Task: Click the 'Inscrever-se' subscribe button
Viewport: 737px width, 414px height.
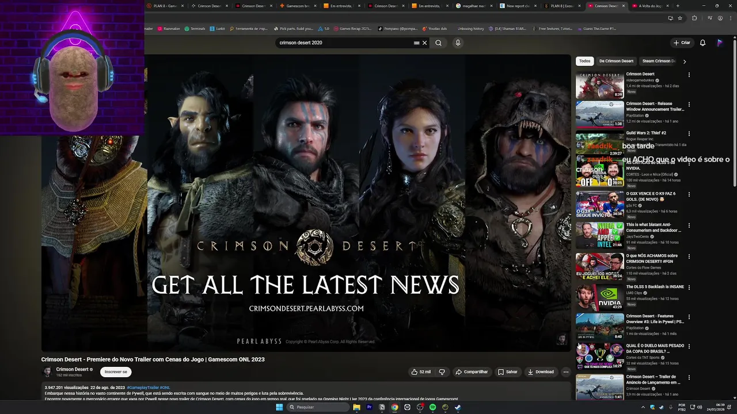Action: pyautogui.click(x=116, y=372)
